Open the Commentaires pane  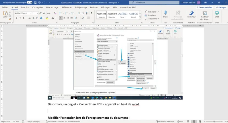(204, 7)
